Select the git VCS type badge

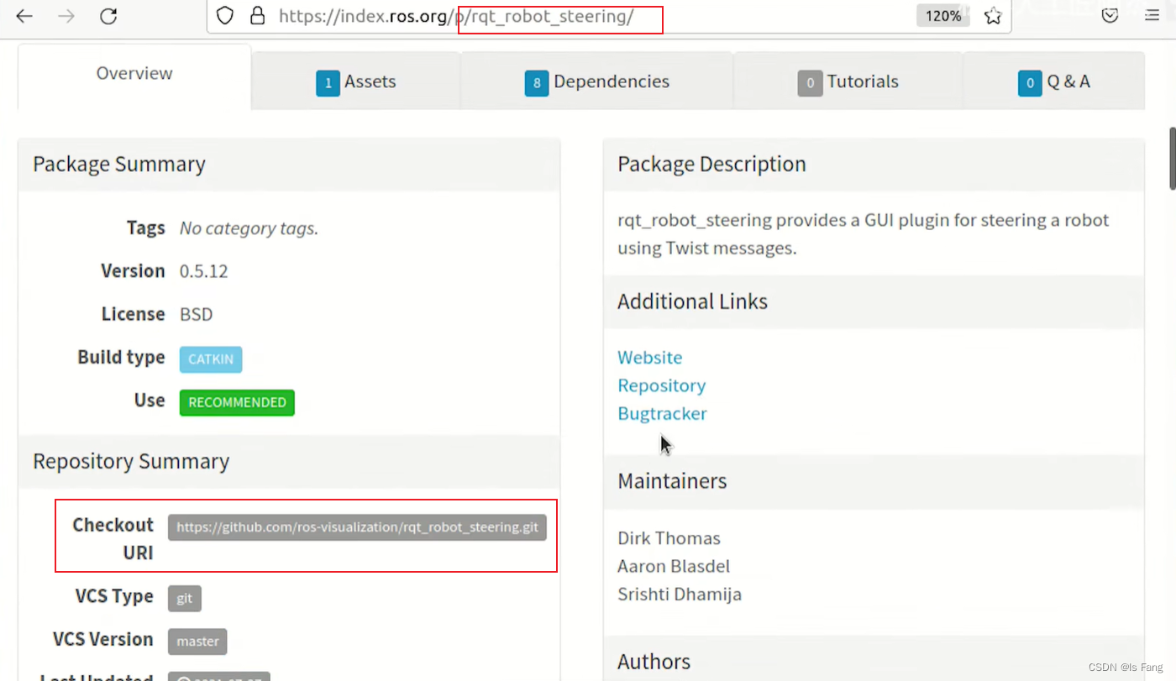click(x=185, y=599)
